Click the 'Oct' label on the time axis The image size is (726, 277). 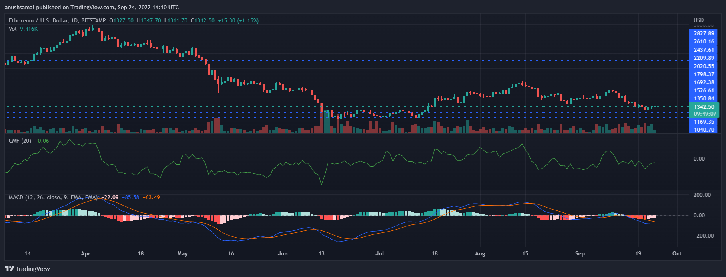(x=677, y=253)
